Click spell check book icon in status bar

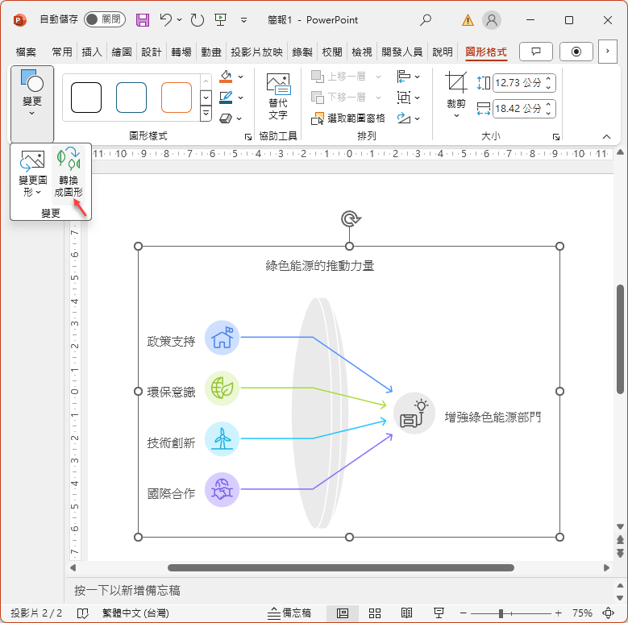tap(82, 613)
